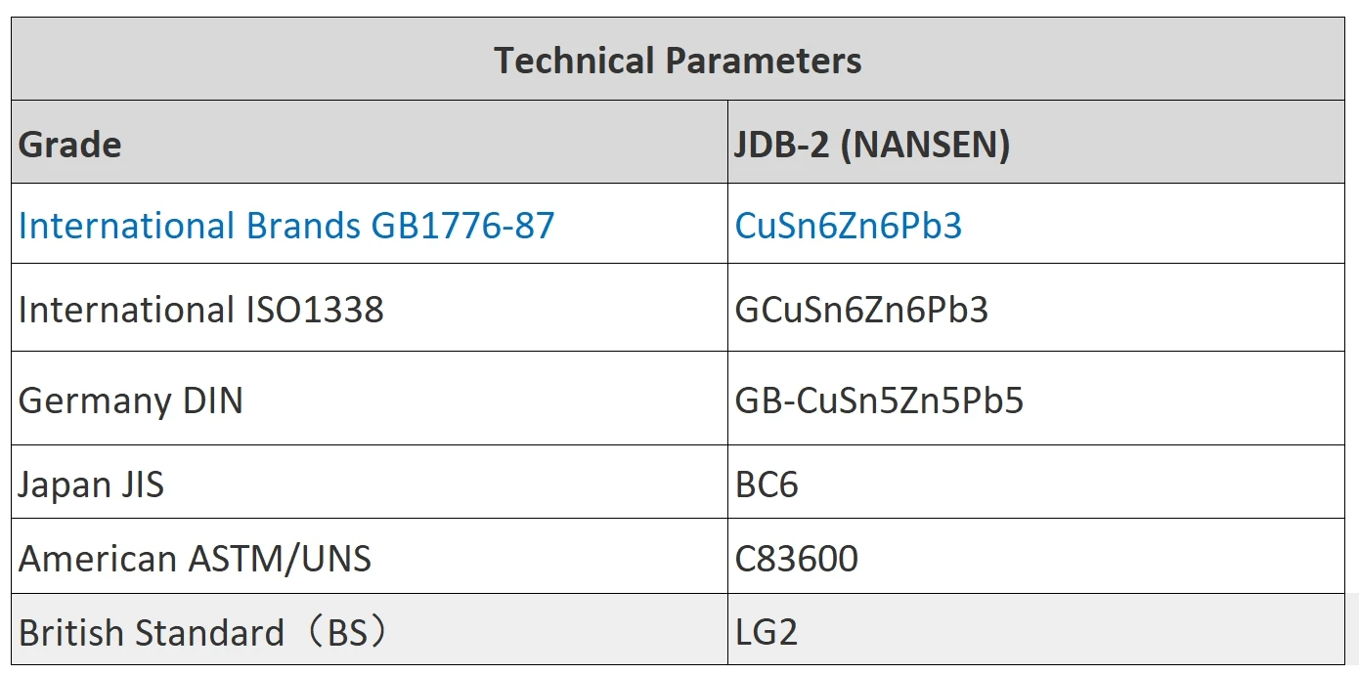Click the Japan JIS row label
The height and width of the screenshot is (674, 1359).
tap(91, 484)
